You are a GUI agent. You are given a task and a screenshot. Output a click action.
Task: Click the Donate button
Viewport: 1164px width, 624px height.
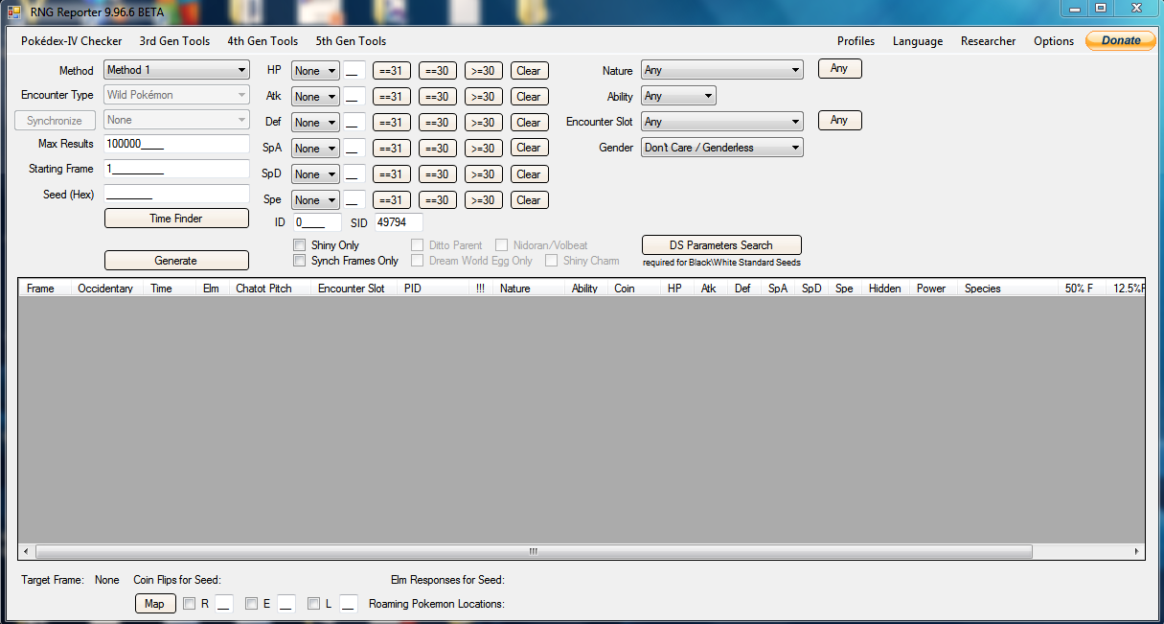(1119, 40)
